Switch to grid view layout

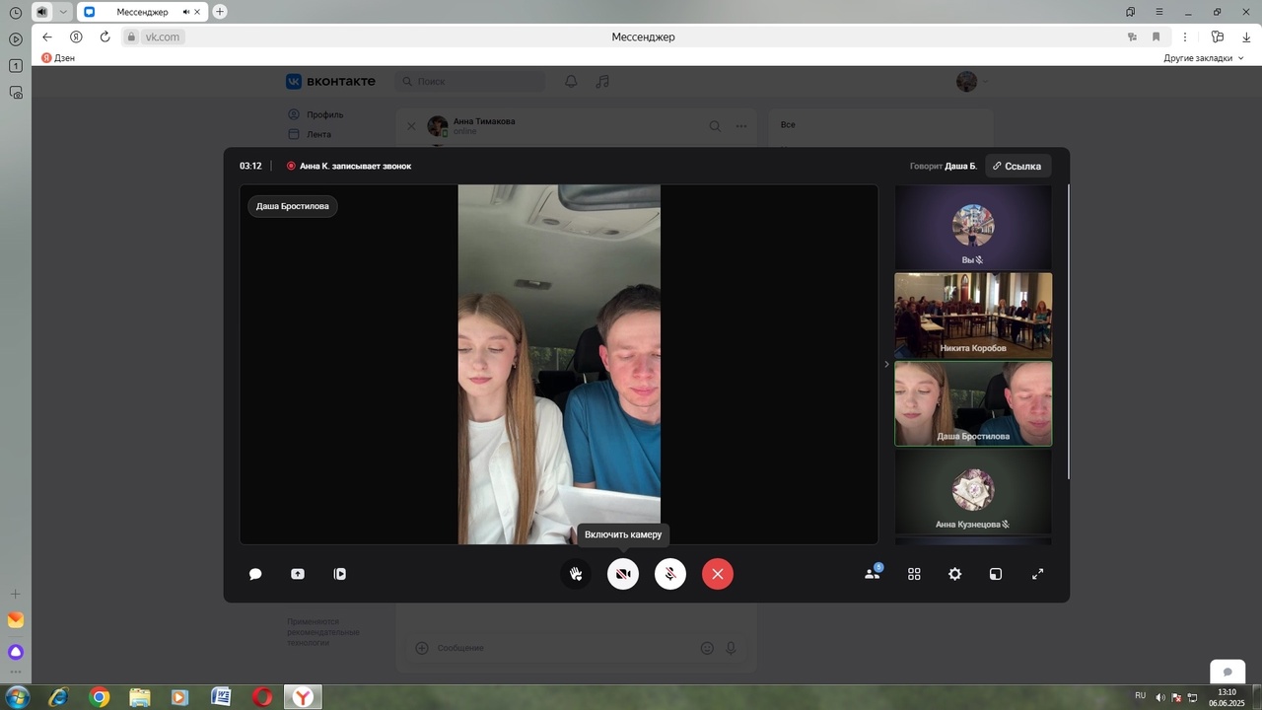coord(914,574)
